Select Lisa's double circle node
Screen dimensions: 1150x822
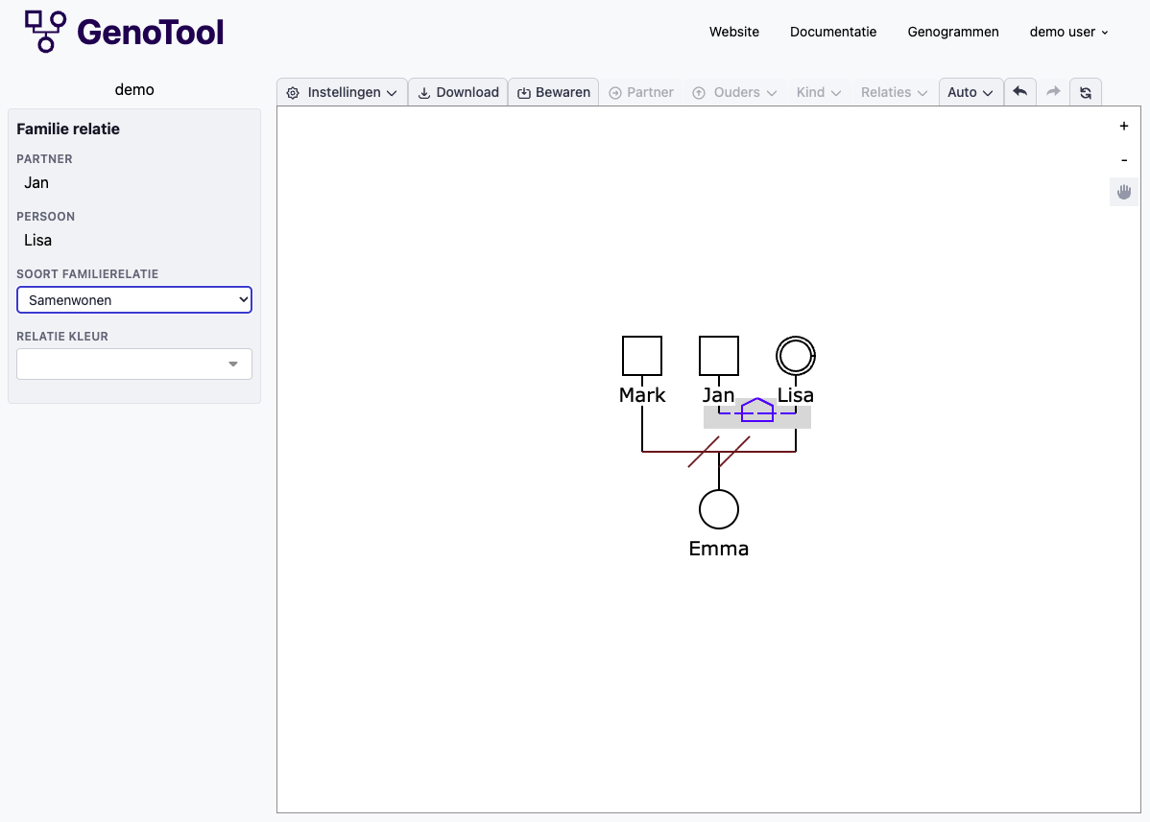pyautogui.click(x=795, y=356)
